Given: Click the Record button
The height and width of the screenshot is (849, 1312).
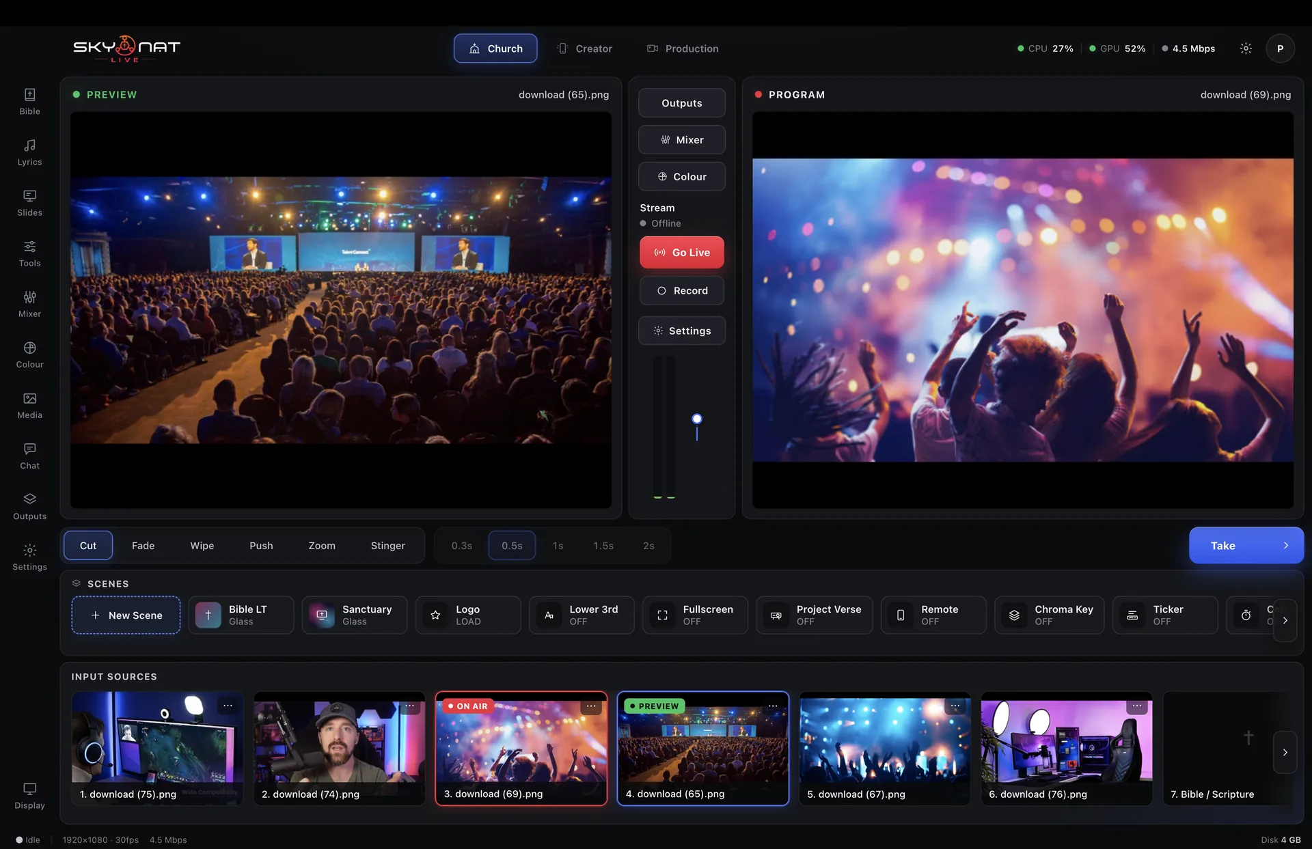Looking at the screenshot, I should [681, 290].
